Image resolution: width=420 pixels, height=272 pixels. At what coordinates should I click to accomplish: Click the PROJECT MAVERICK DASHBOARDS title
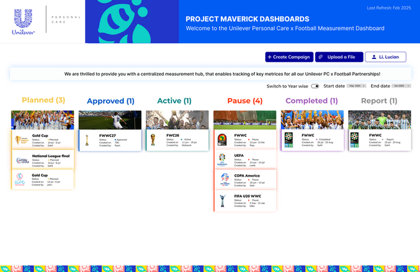[247, 19]
